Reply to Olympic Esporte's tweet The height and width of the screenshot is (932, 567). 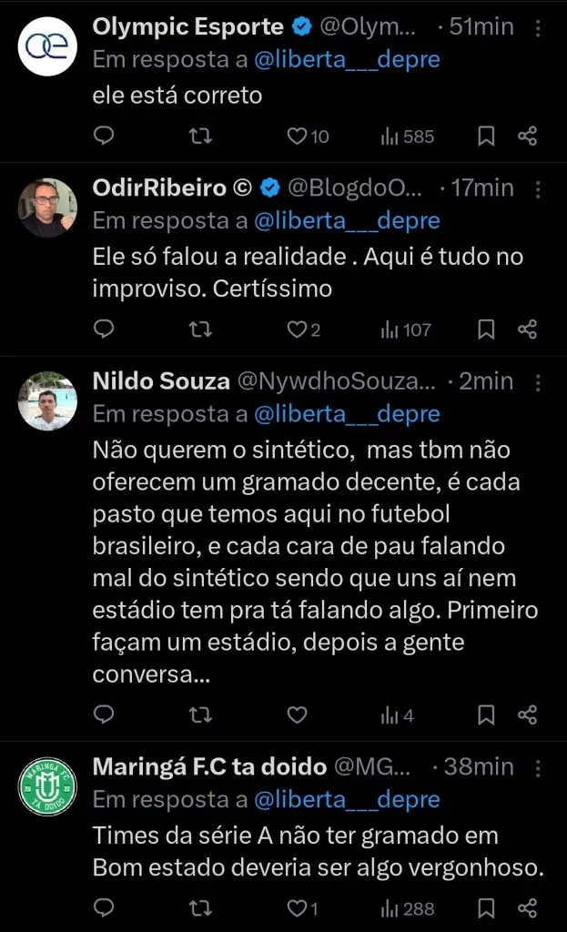click(x=105, y=137)
